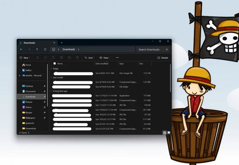Unpin Desktop using its pin icon
Screen dimensions: 239x165
tap(45, 86)
